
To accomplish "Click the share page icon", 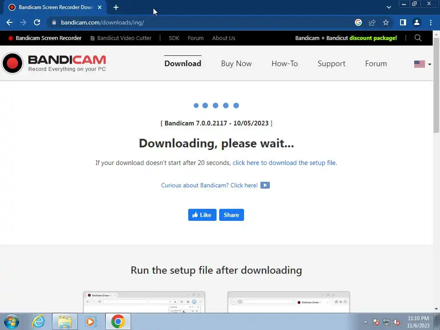I will [372, 22].
